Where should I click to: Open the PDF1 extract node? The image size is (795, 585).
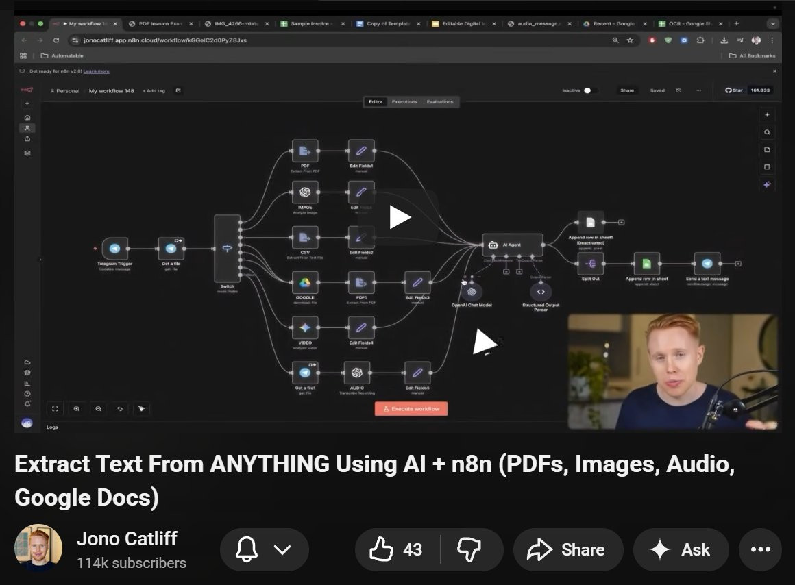361,282
